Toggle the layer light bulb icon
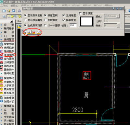This screenshot has height=125, width=130. coord(9,17)
